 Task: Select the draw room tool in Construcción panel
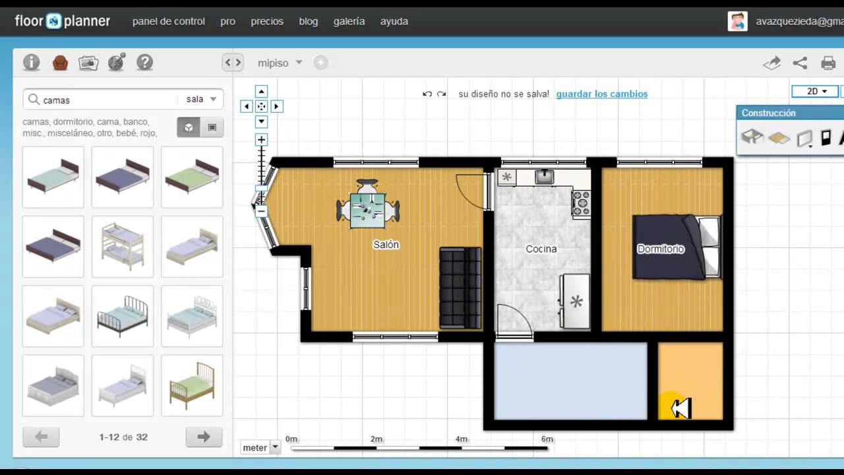coord(752,139)
